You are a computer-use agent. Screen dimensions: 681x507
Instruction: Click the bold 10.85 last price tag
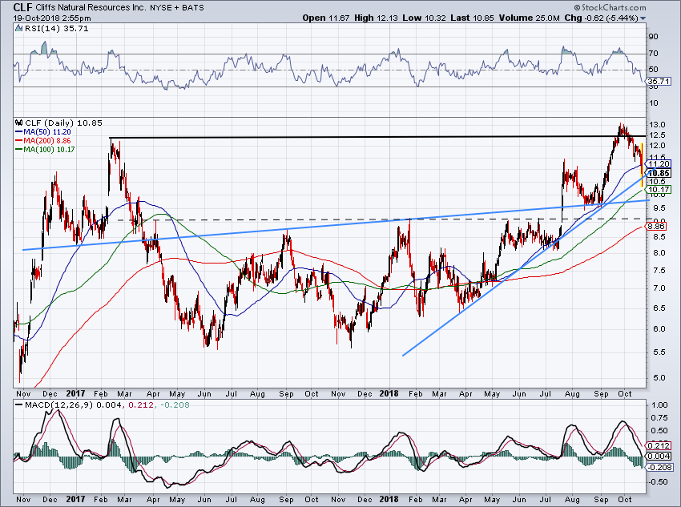[659, 173]
